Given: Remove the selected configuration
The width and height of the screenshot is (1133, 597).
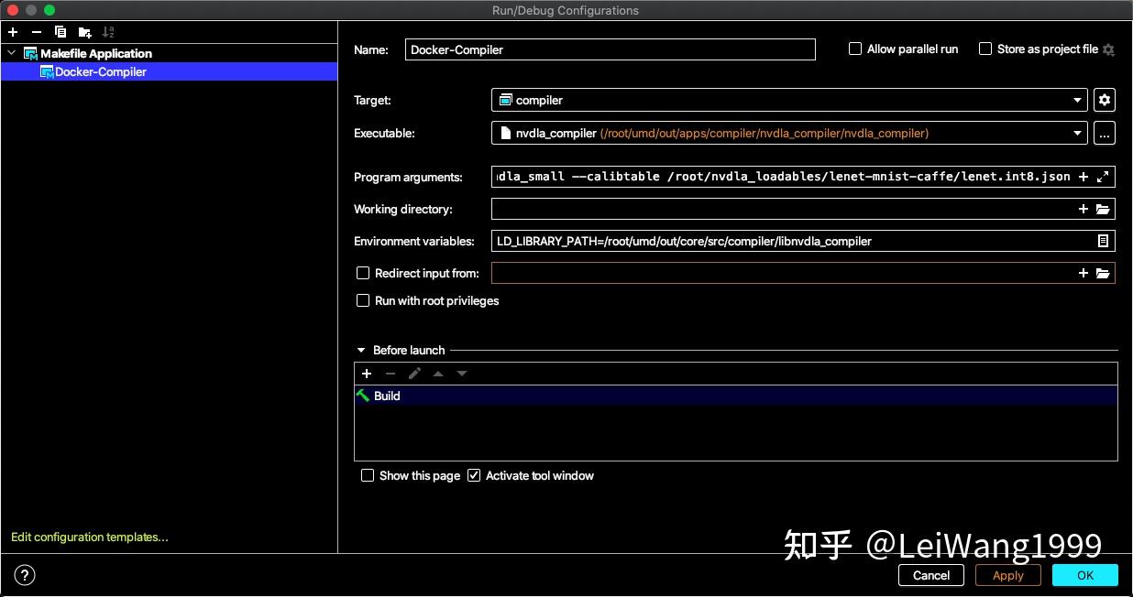Looking at the screenshot, I should coord(37,31).
